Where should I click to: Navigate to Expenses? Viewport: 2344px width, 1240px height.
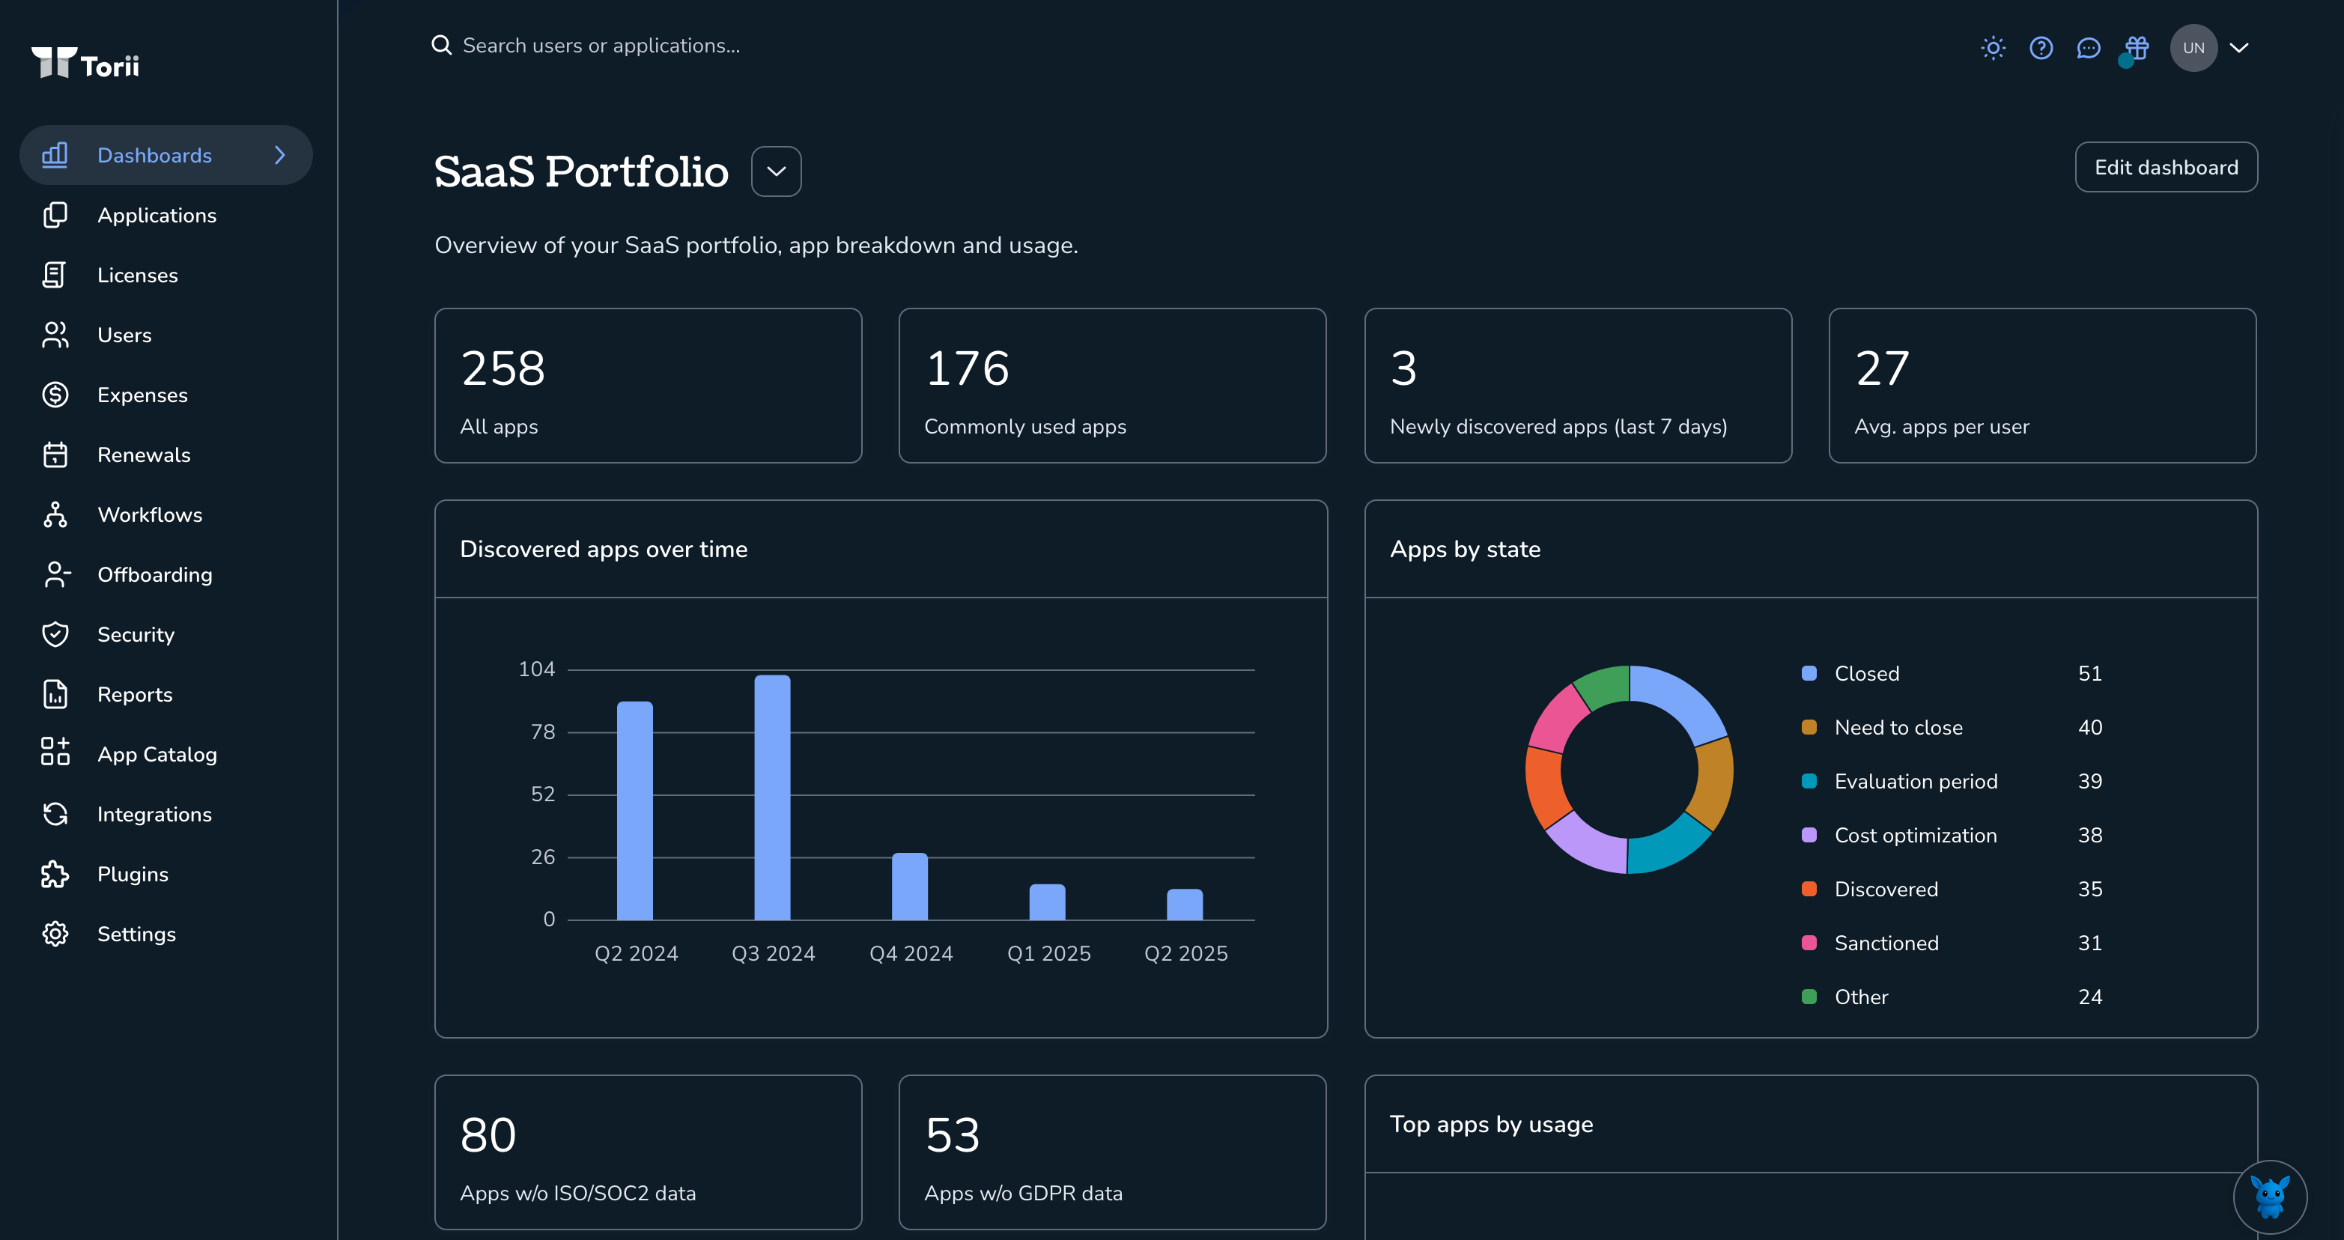[x=142, y=395]
